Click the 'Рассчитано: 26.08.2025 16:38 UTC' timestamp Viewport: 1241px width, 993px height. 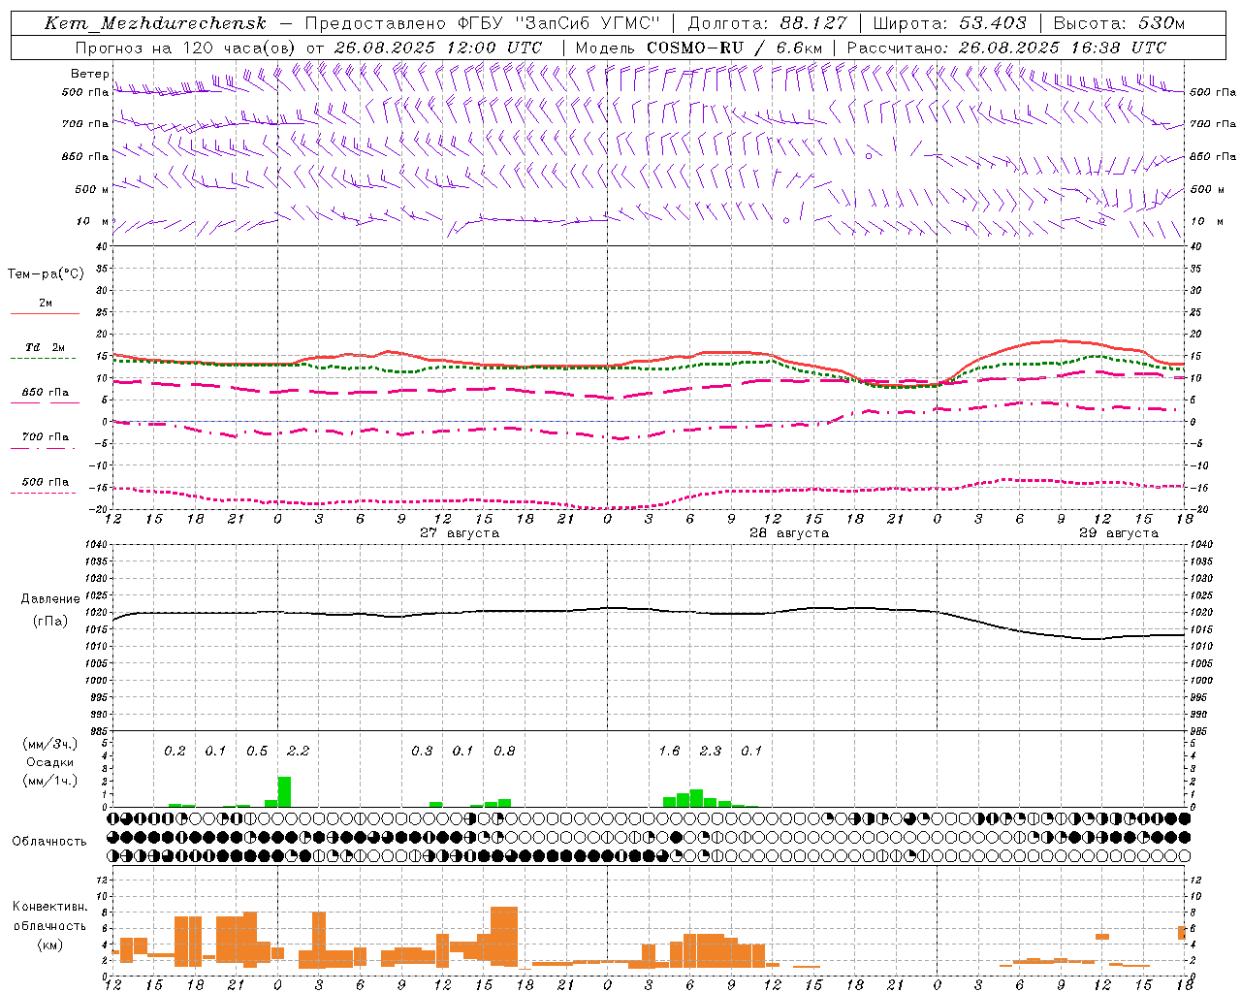pyautogui.click(x=1006, y=48)
